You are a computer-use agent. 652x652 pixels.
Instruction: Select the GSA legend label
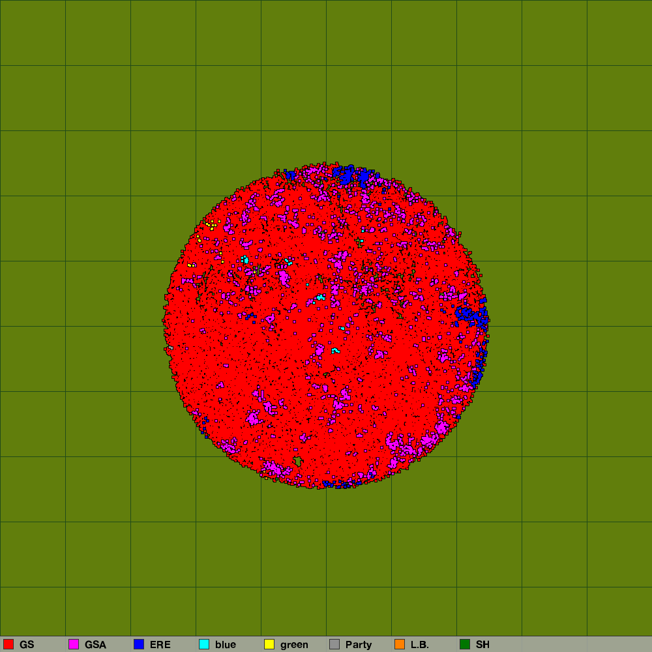95,645
